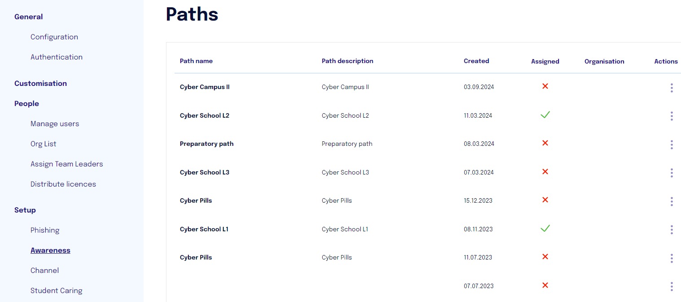Open actions menu for Cyber School L2
The image size is (681, 302).
click(x=672, y=116)
